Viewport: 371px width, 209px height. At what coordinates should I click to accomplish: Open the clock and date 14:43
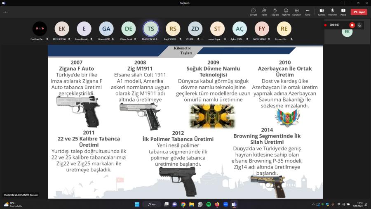pyautogui.click(x=357, y=204)
